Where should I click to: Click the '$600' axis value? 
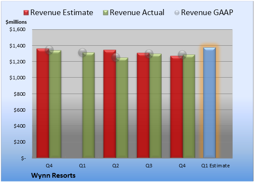point(19,110)
